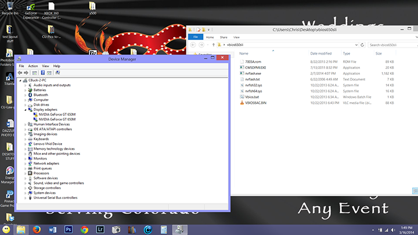The height and width of the screenshot is (235, 418).
Task: Click the vbios650sli address bar path
Action: click(235, 45)
